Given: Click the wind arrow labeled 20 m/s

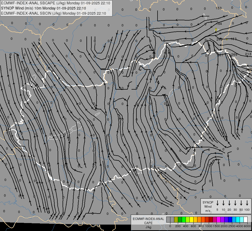Looking at the screenshot, I should [229, 203].
